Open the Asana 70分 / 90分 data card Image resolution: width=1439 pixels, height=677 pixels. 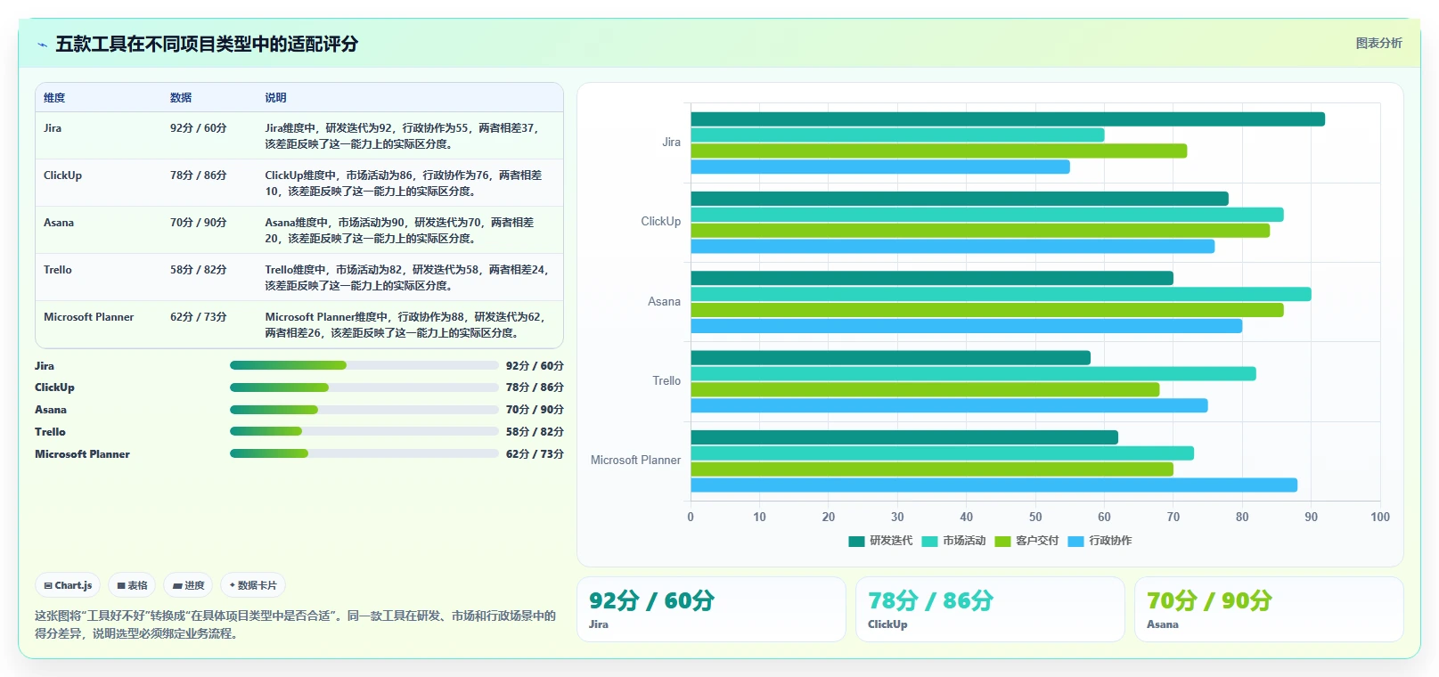click(x=1269, y=609)
